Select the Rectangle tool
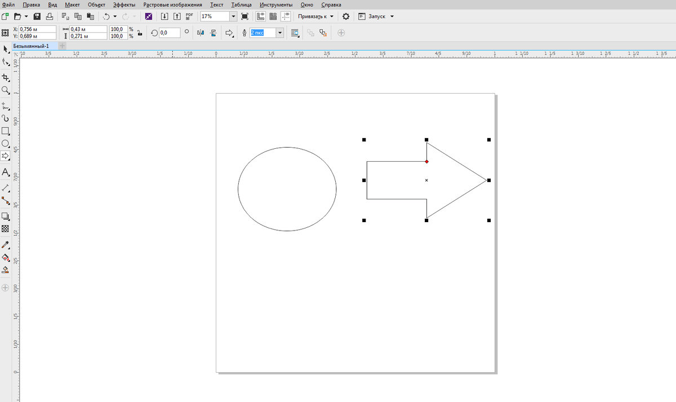Screen dimensions: 676x402 6,131
